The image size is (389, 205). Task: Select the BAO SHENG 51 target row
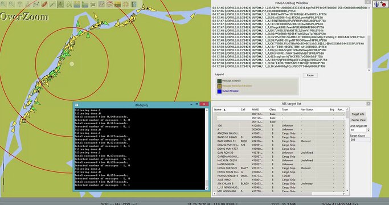point(279,141)
